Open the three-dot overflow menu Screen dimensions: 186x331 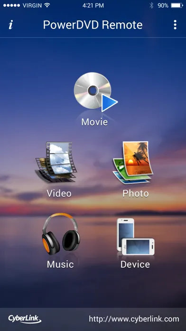tap(175, 25)
